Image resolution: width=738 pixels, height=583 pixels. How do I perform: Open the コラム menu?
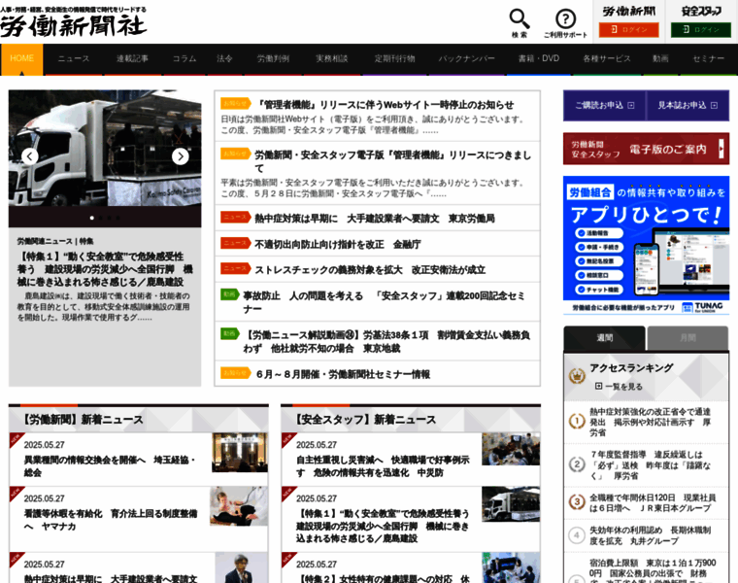click(184, 59)
